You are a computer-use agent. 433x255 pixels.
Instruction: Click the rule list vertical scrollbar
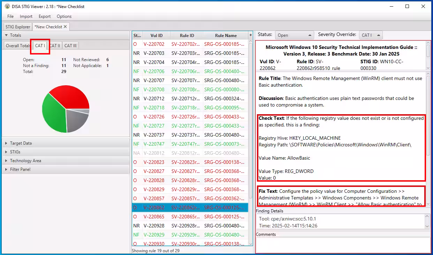[x=250, y=140]
